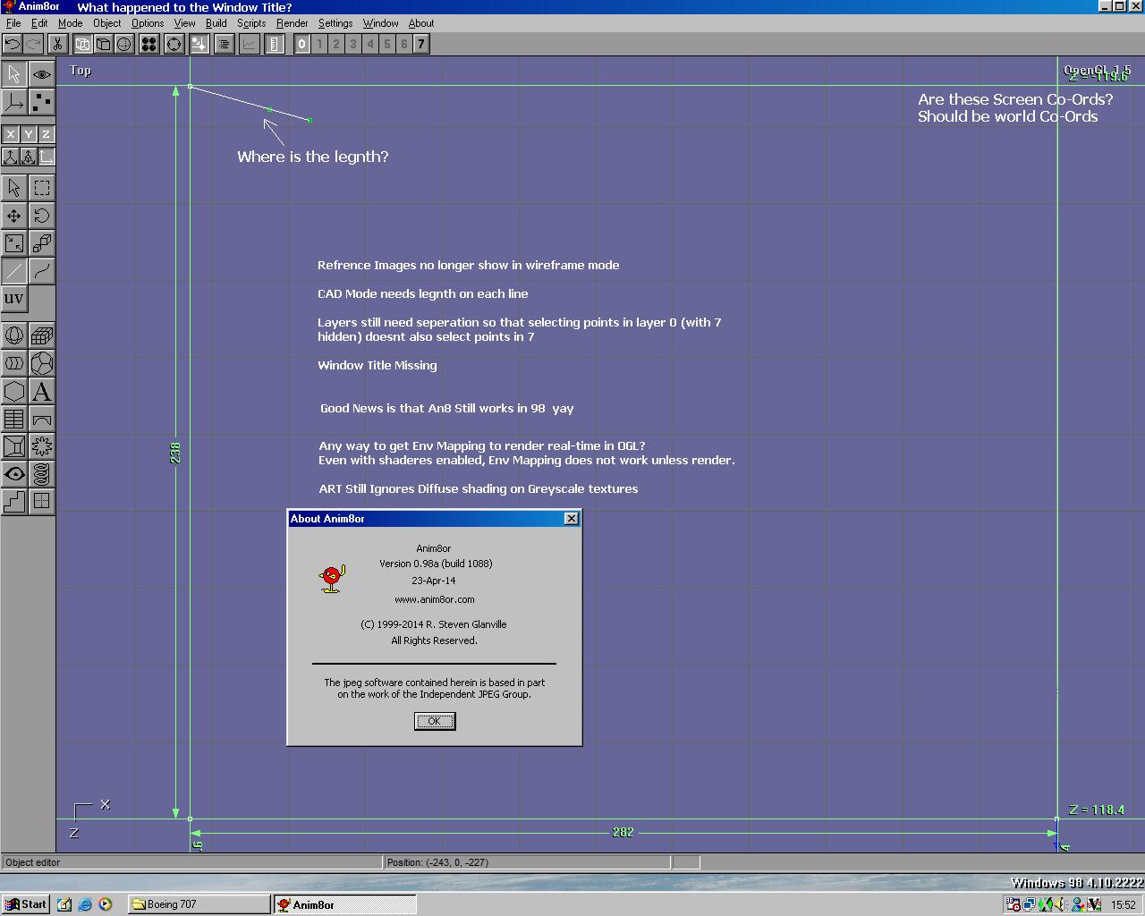The width and height of the screenshot is (1145, 916).
Task: Click the scissors Cut icon
Action: 57,43
